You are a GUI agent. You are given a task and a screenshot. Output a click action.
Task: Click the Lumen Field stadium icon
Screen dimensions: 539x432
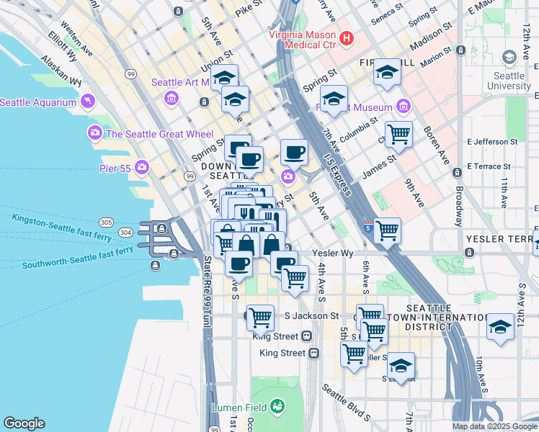[x=277, y=406]
